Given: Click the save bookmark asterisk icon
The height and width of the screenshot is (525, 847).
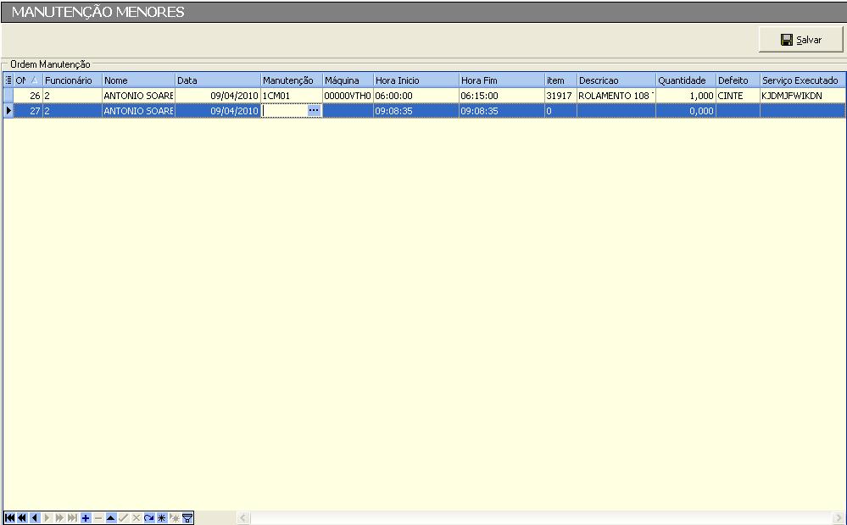Looking at the screenshot, I should (x=162, y=517).
